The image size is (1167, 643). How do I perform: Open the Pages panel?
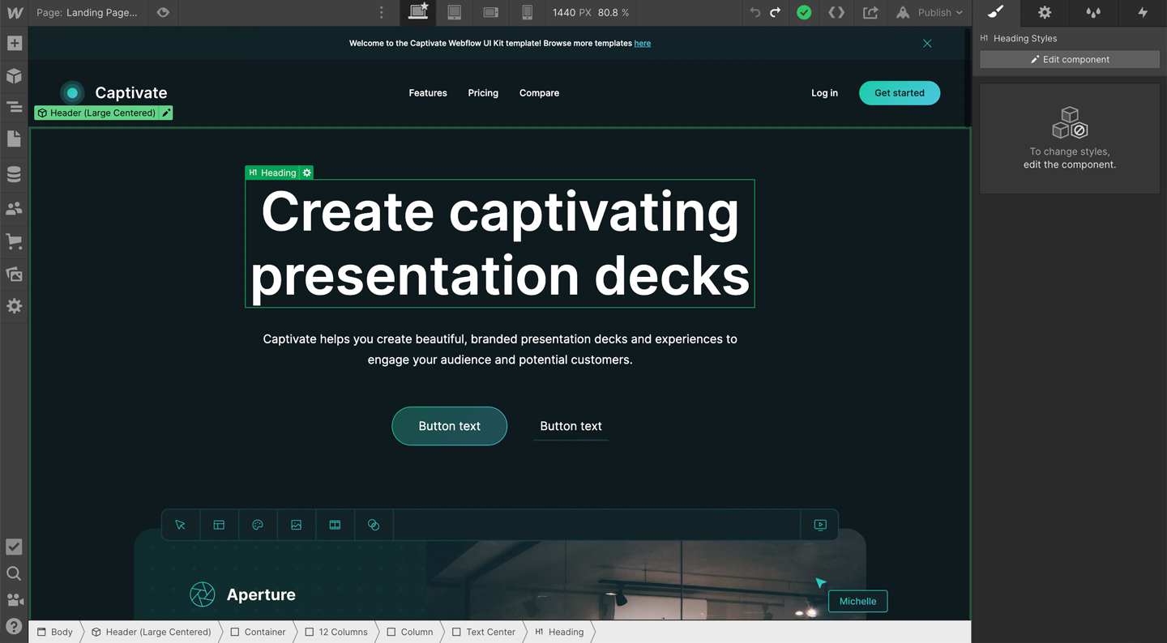(14, 138)
